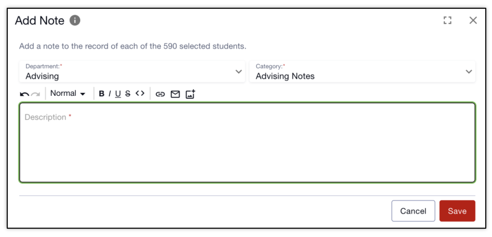Toggle underline formatting
The image size is (492, 237).
(x=118, y=94)
